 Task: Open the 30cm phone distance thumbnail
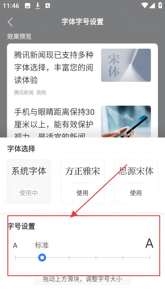pyautogui.click(x=126, y=122)
